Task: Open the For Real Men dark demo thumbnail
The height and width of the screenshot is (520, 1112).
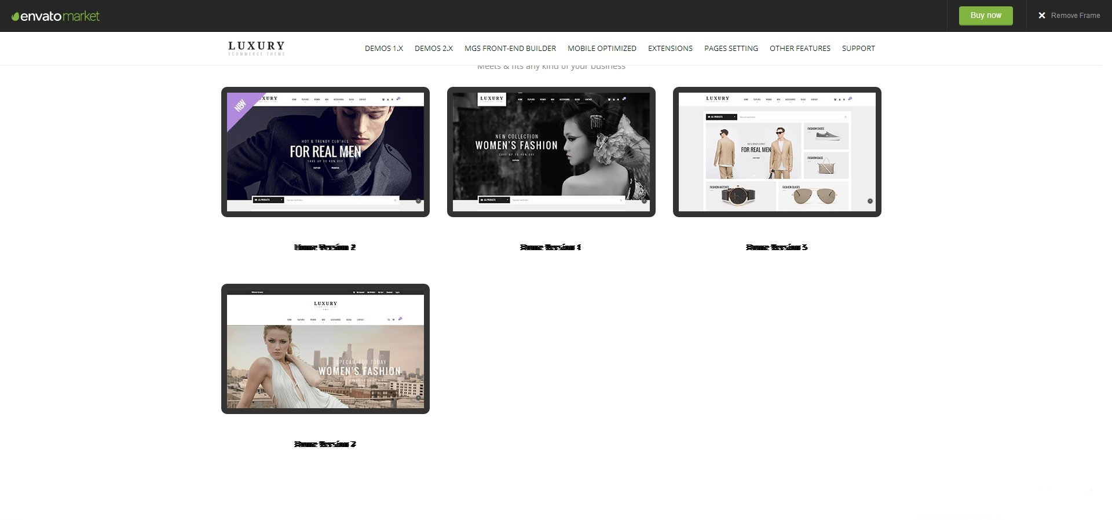Action: click(x=325, y=152)
